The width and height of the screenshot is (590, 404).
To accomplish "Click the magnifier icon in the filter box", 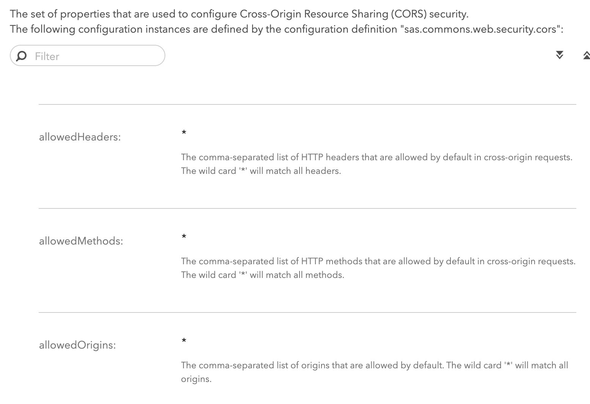I will coord(22,56).
